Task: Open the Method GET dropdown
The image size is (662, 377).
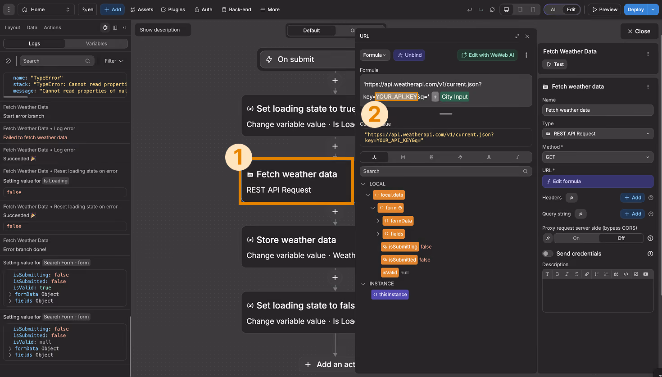Action: pos(598,157)
